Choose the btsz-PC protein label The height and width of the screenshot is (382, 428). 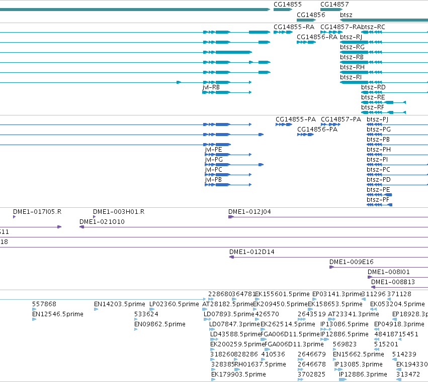[378, 170]
